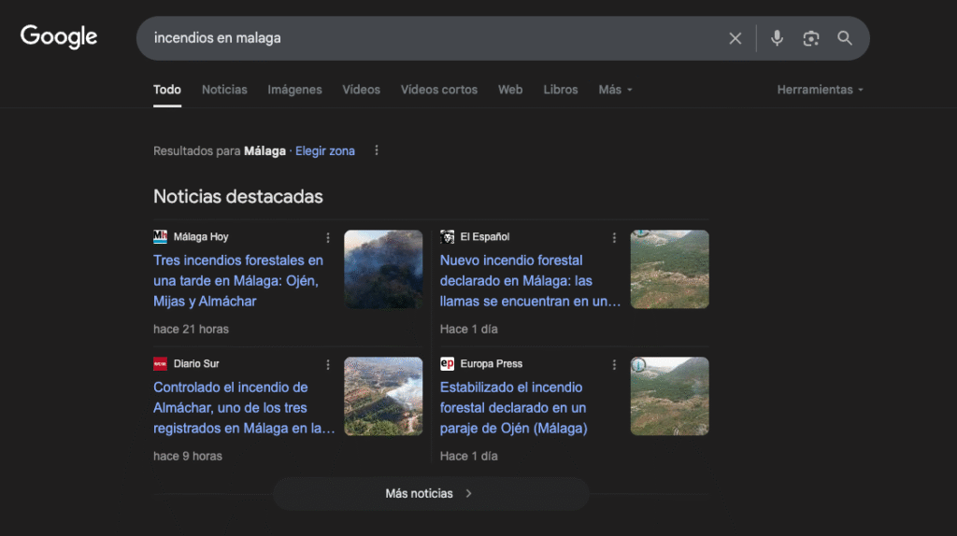This screenshot has width=957, height=536.
Task: Click the El Español source favicon
Action: pyautogui.click(x=447, y=236)
